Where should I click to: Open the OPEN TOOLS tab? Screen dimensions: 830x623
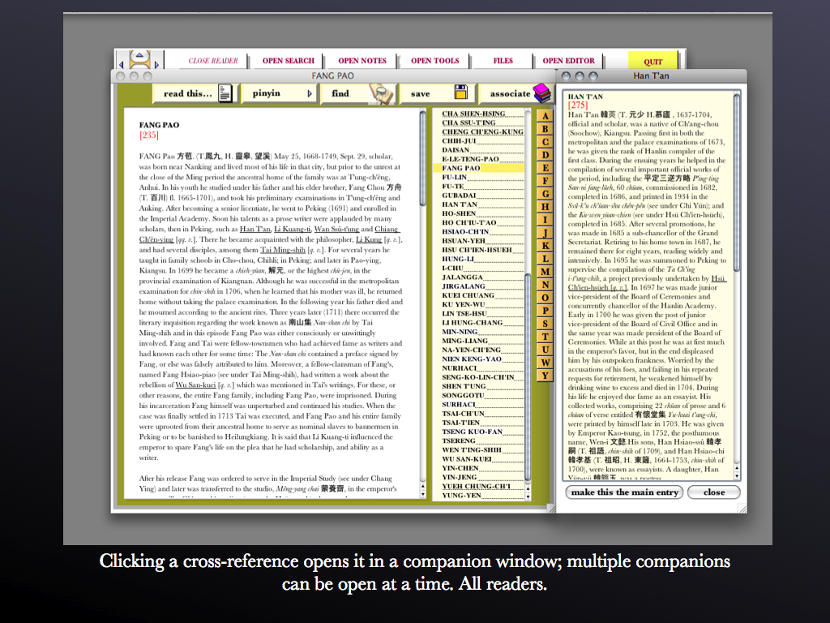click(x=434, y=61)
